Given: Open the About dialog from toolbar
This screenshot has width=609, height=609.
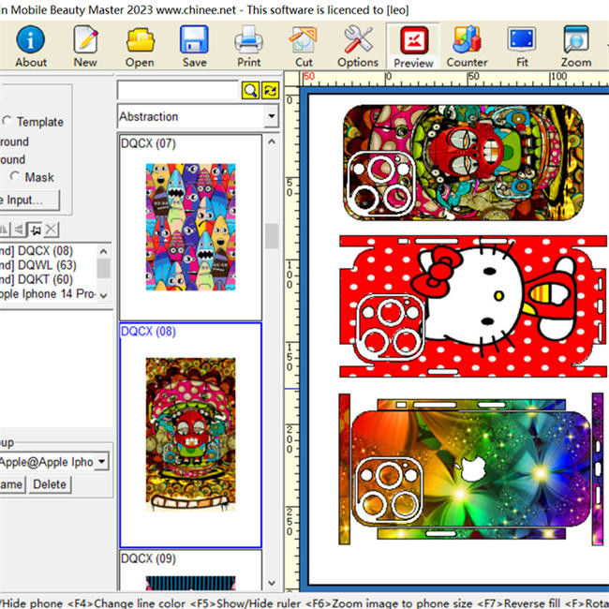Looking at the screenshot, I should pyautogui.click(x=30, y=47).
